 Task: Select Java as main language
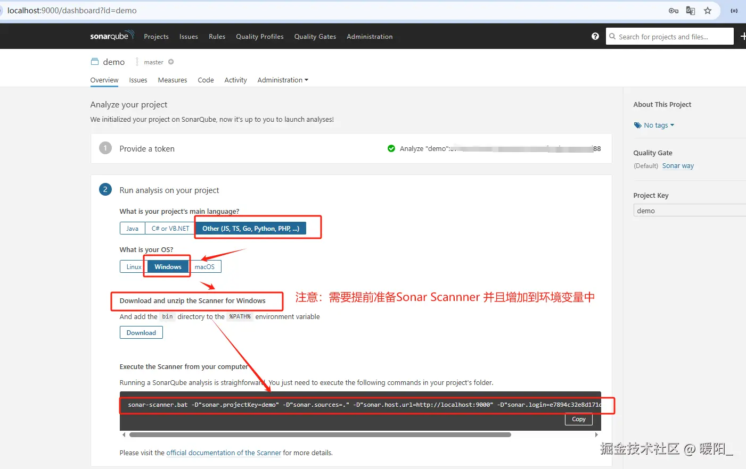coord(133,229)
